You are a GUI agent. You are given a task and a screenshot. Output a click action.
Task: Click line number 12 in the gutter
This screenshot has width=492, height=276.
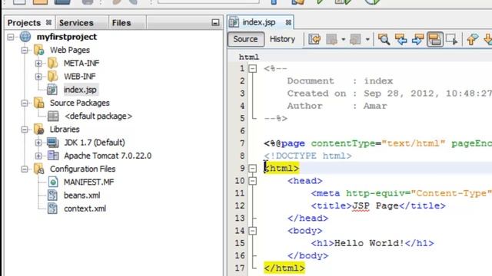click(240, 205)
